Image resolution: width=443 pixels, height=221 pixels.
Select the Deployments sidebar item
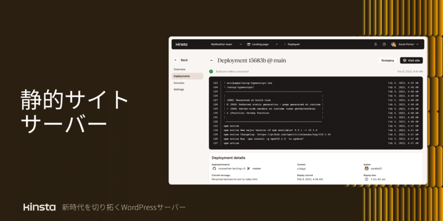[187, 76]
